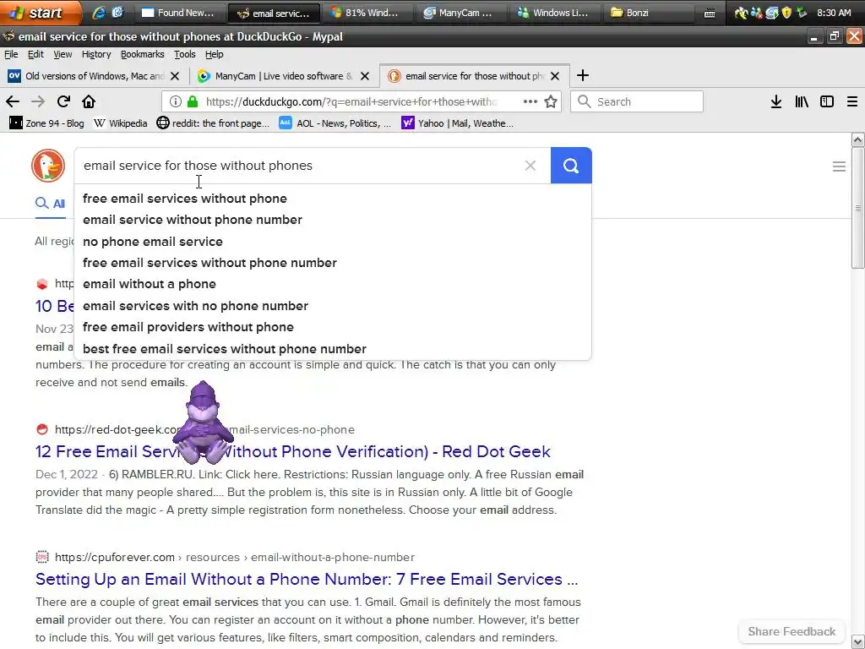Open the Bookmarks menu
This screenshot has width=865, height=649.
142,54
